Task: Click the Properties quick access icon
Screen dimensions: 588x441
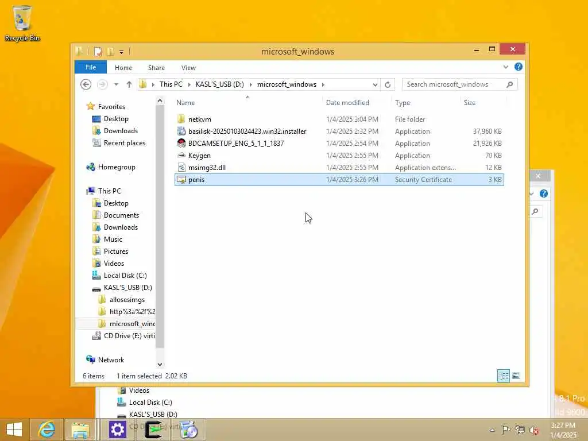Action: coord(98,52)
